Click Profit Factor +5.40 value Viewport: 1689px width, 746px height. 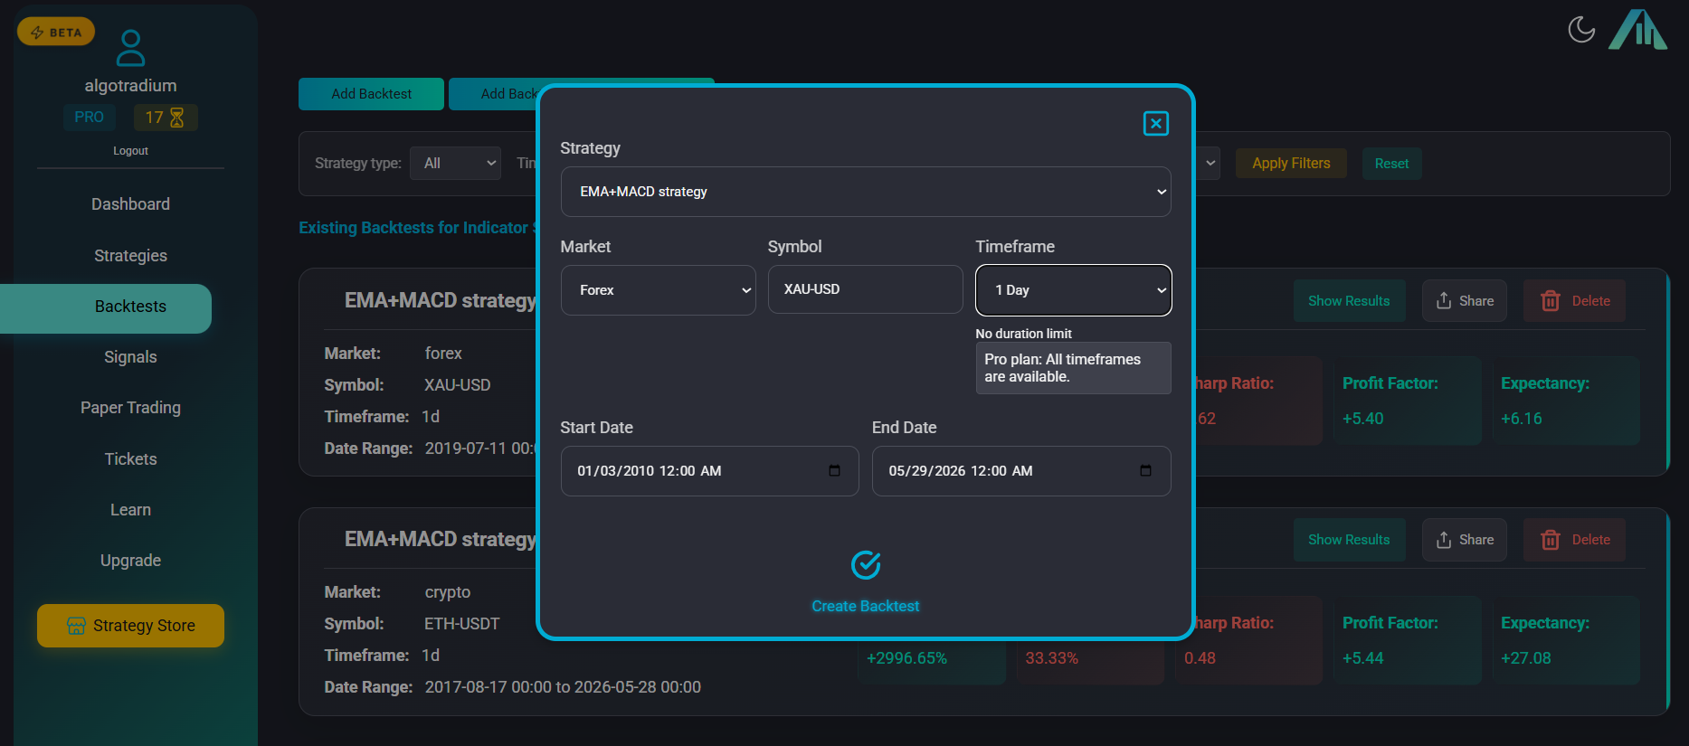click(1362, 419)
